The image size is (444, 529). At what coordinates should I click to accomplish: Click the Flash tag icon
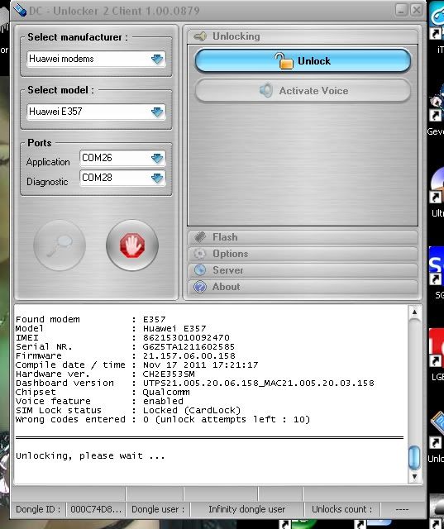point(200,237)
